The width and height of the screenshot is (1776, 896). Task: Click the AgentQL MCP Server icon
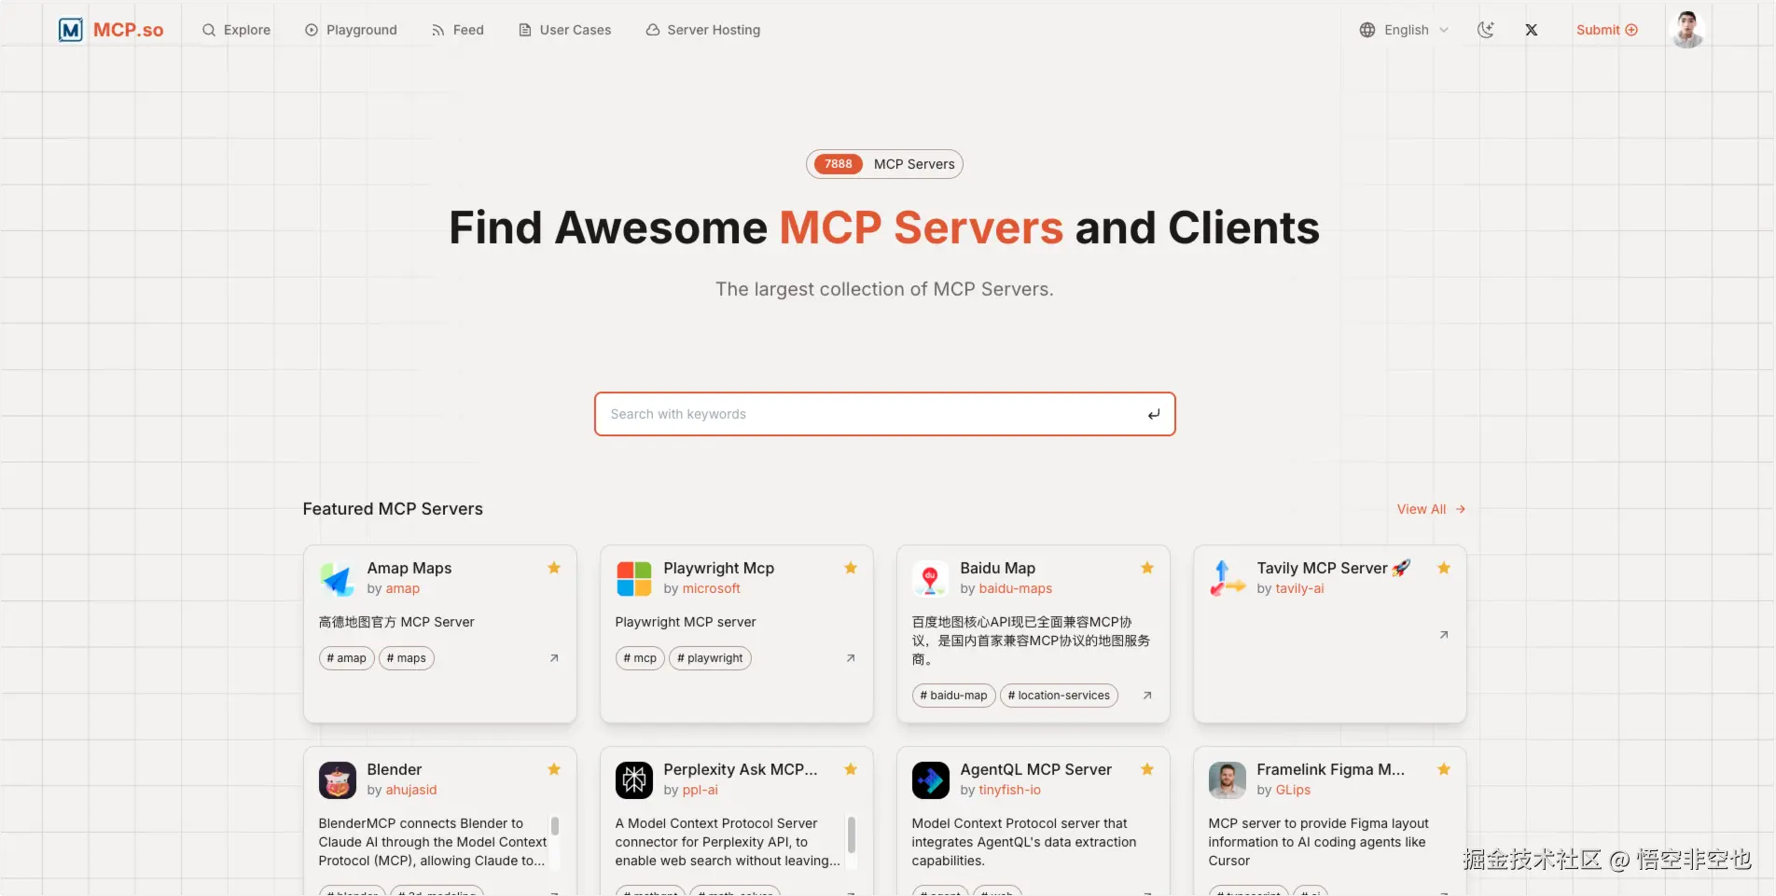point(931,780)
